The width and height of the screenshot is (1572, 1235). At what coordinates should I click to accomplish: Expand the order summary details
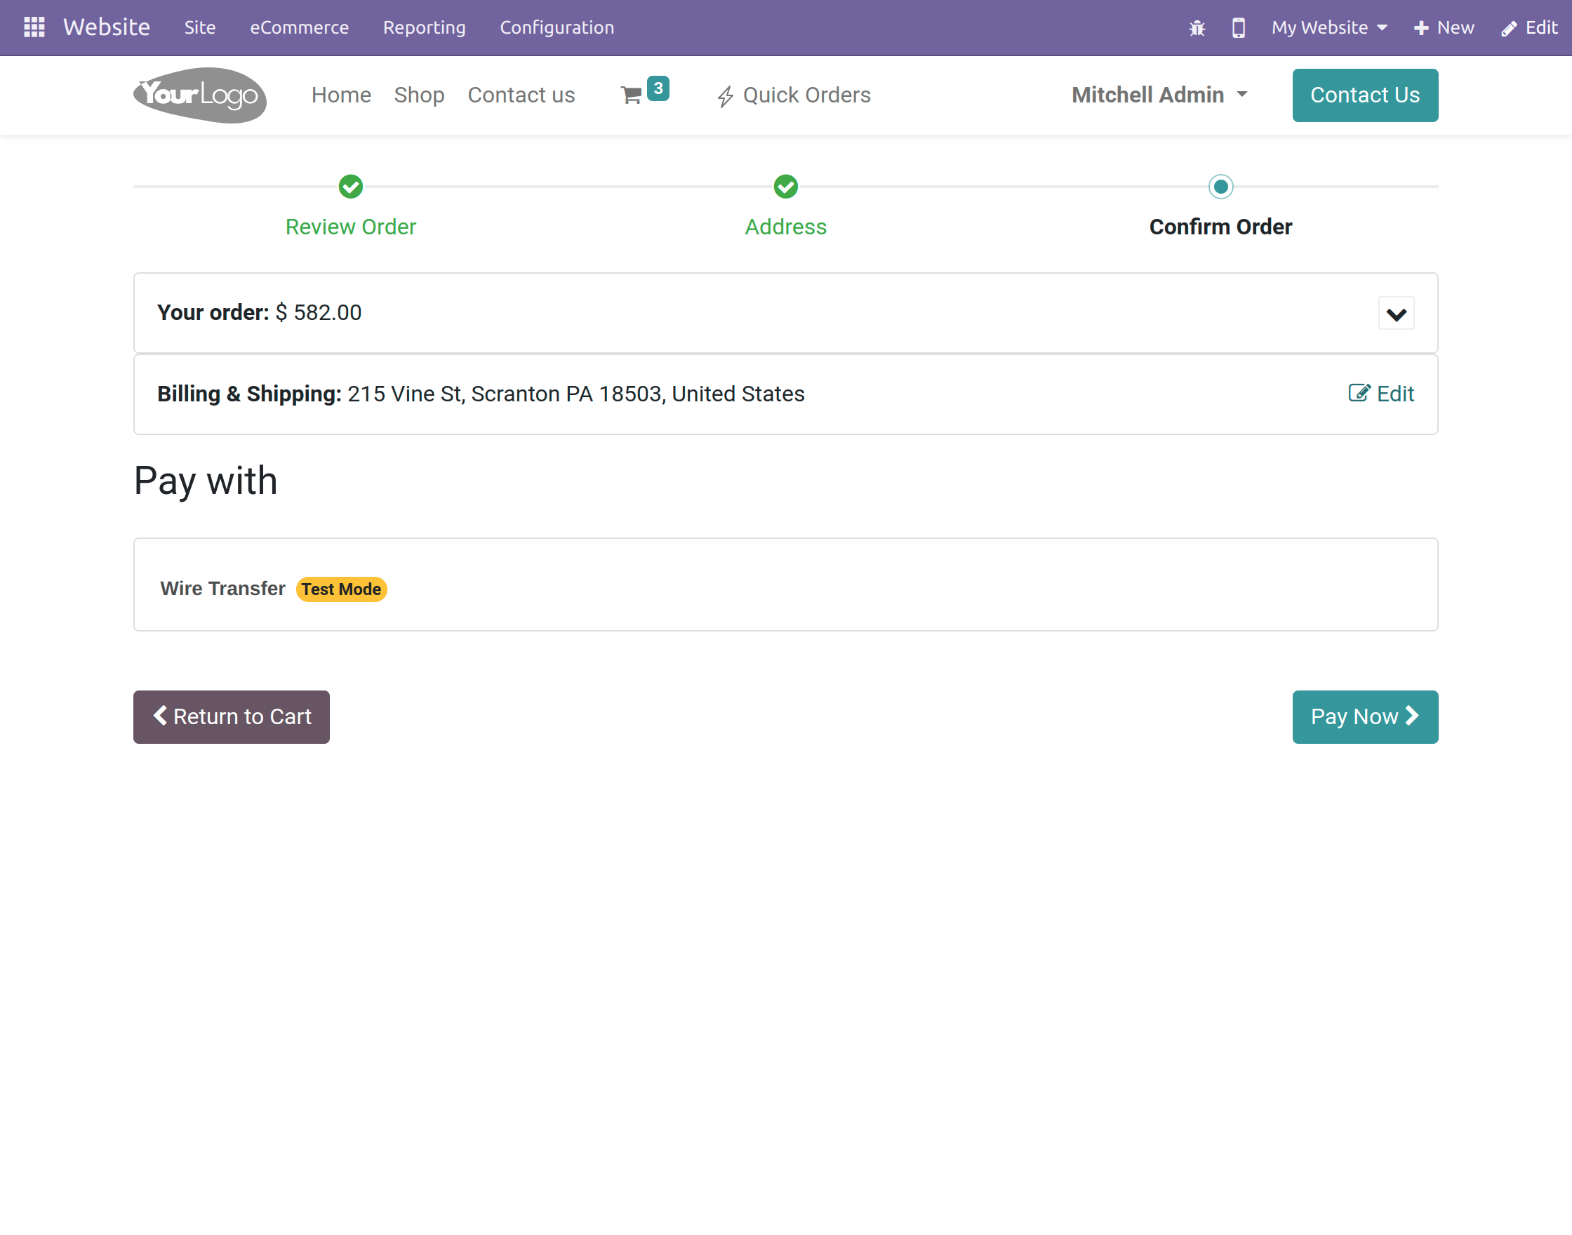[x=1396, y=313]
